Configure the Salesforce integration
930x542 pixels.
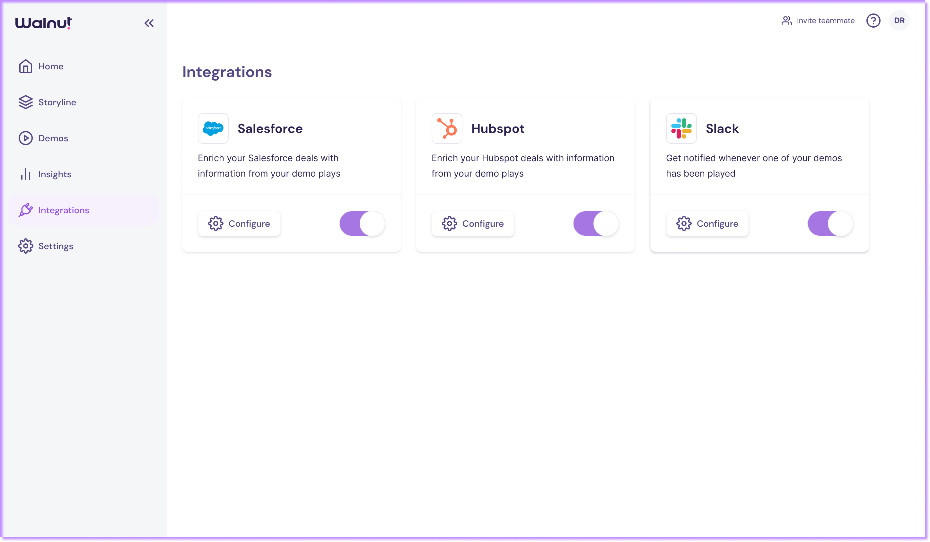(239, 223)
